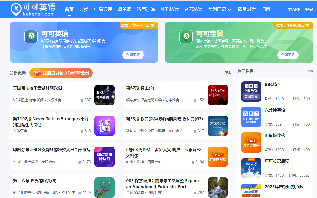The height and width of the screenshot is (198, 317).
Task: Click the 登录 link in header
Action: pyautogui.click(x=309, y=10)
